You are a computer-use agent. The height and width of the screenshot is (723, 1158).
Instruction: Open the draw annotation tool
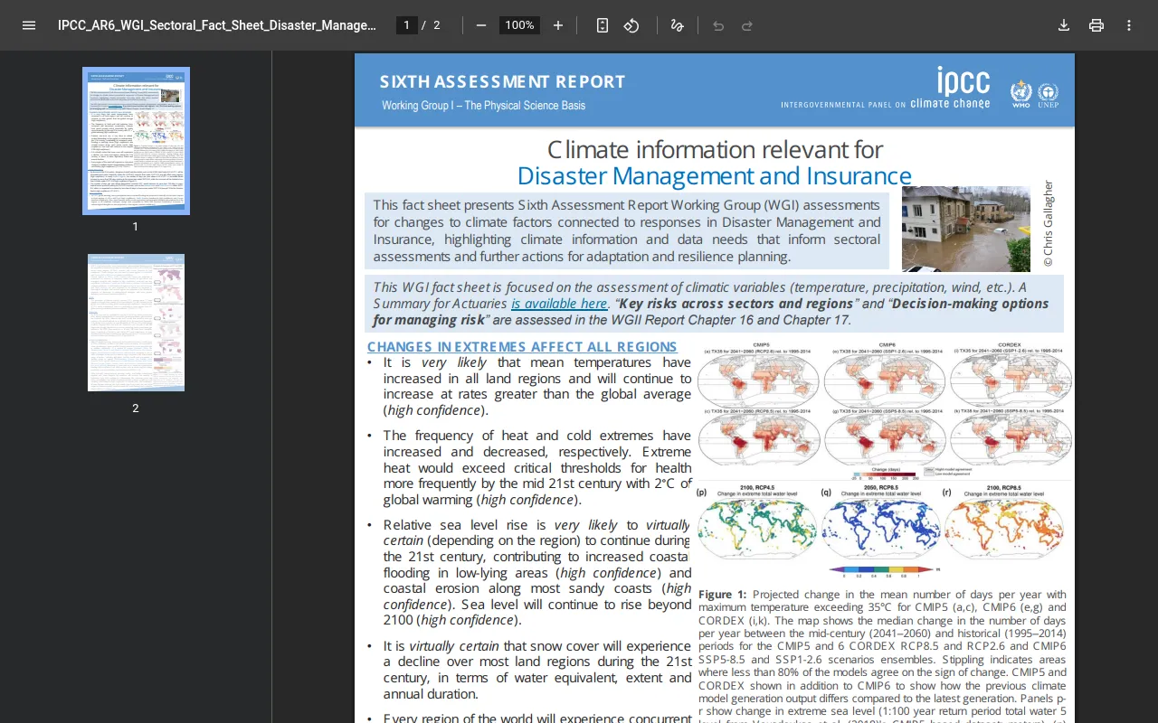(x=677, y=25)
